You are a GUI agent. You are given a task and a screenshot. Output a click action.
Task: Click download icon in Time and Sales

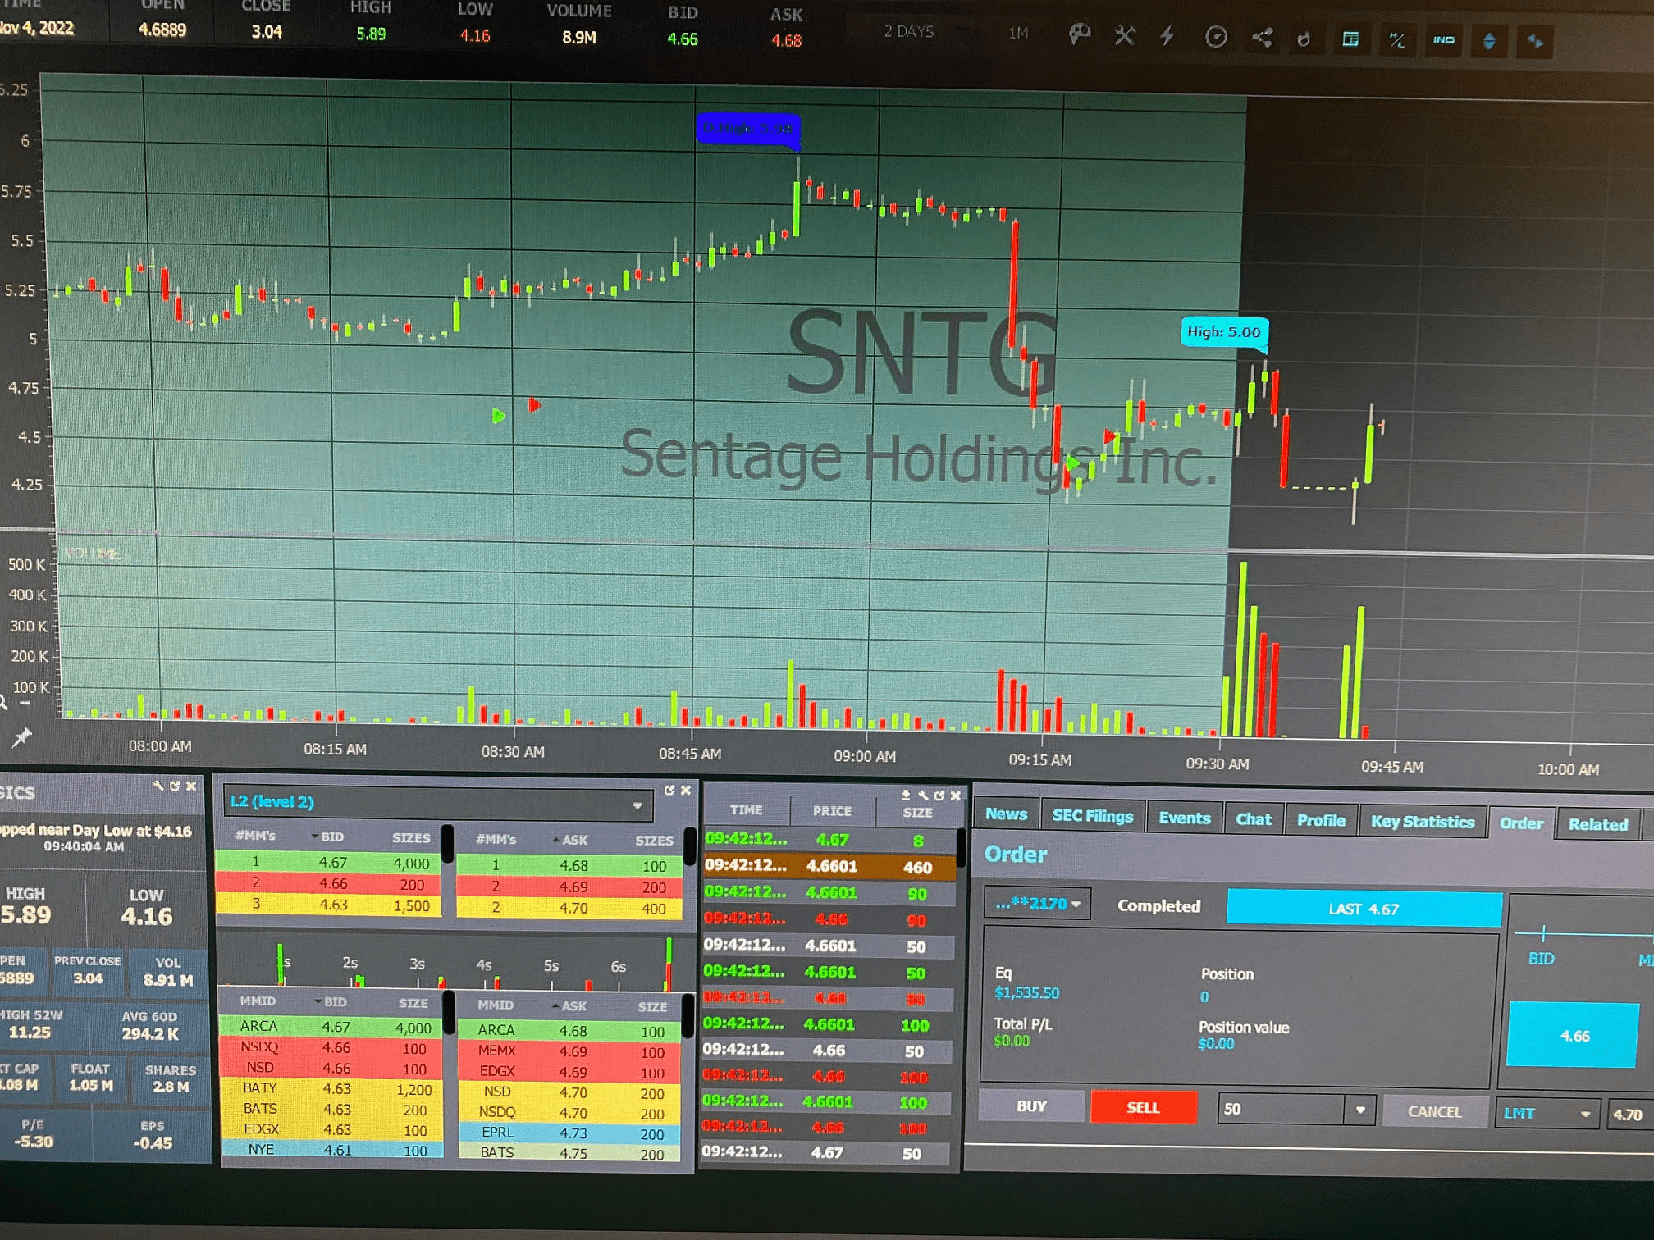906,794
